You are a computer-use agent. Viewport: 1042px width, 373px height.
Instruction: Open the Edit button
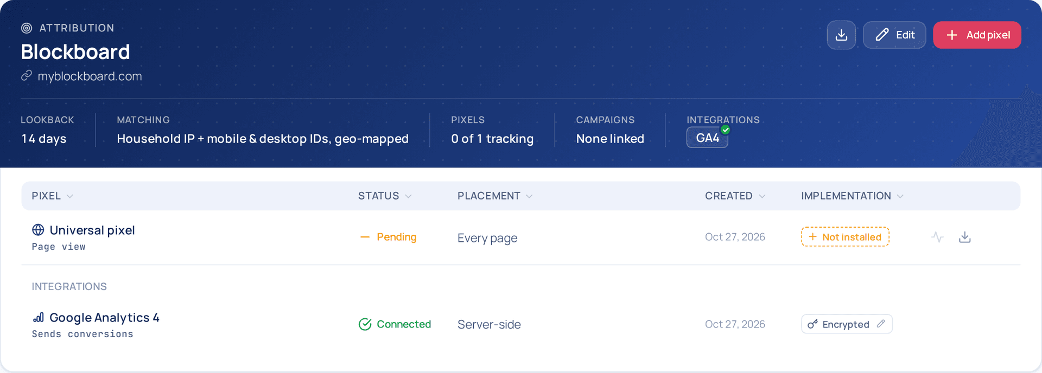pyautogui.click(x=894, y=35)
